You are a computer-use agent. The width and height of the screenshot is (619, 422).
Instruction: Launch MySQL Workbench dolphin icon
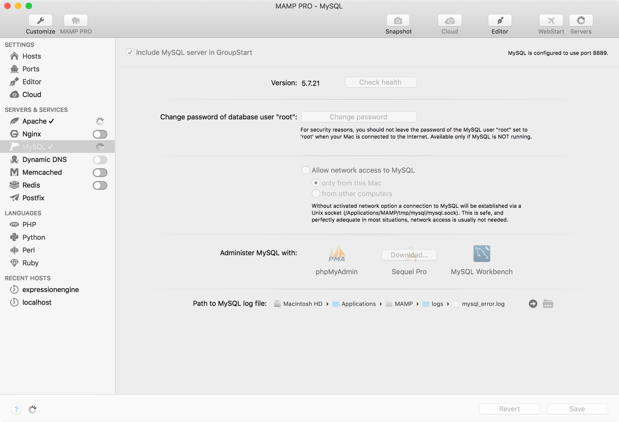pyautogui.click(x=482, y=254)
